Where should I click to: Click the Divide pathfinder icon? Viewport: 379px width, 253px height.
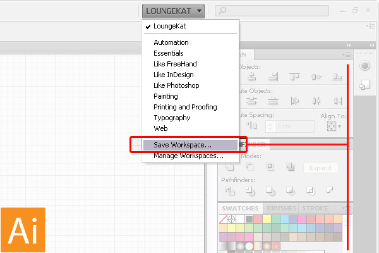coord(230,191)
